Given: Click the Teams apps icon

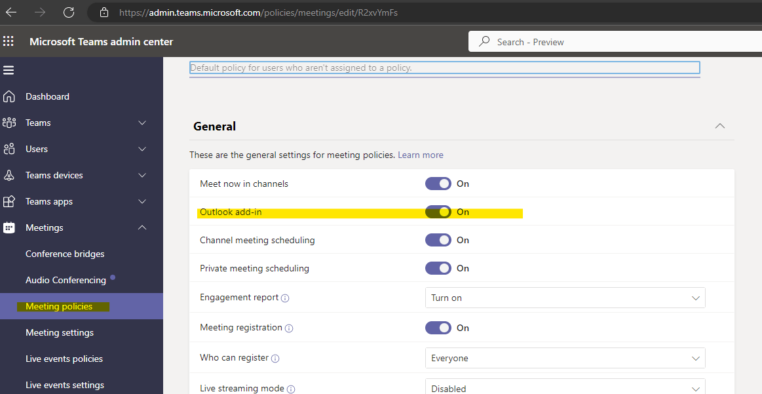Looking at the screenshot, I should (x=10, y=201).
